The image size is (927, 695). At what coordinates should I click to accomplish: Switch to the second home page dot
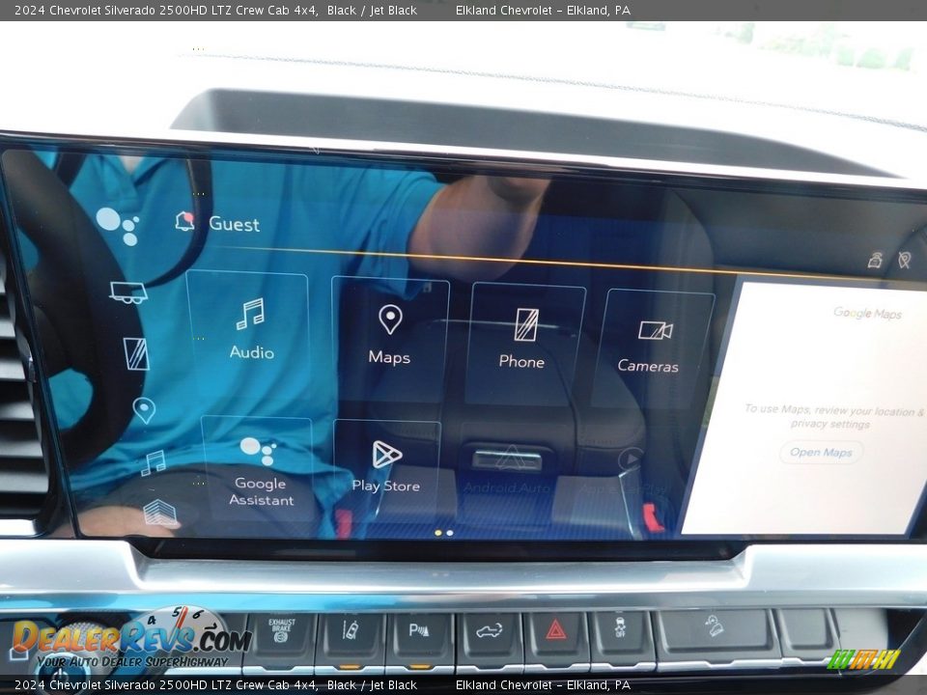tap(450, 533)
